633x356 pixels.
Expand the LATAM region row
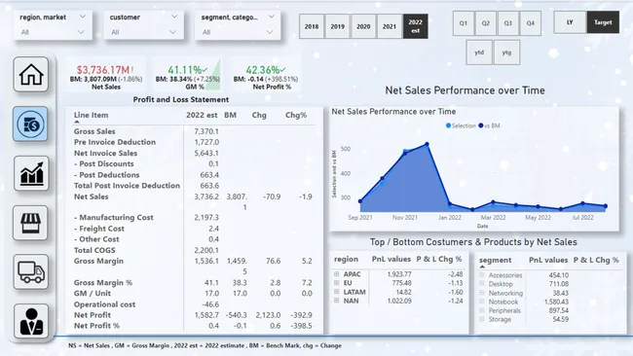pyautogui.click(x=336, y=292)
